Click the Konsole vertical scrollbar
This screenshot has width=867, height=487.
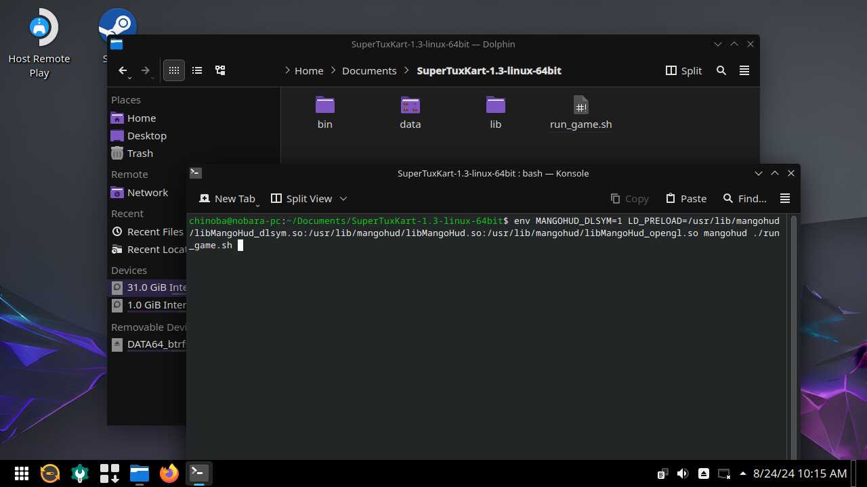point(794,336)
